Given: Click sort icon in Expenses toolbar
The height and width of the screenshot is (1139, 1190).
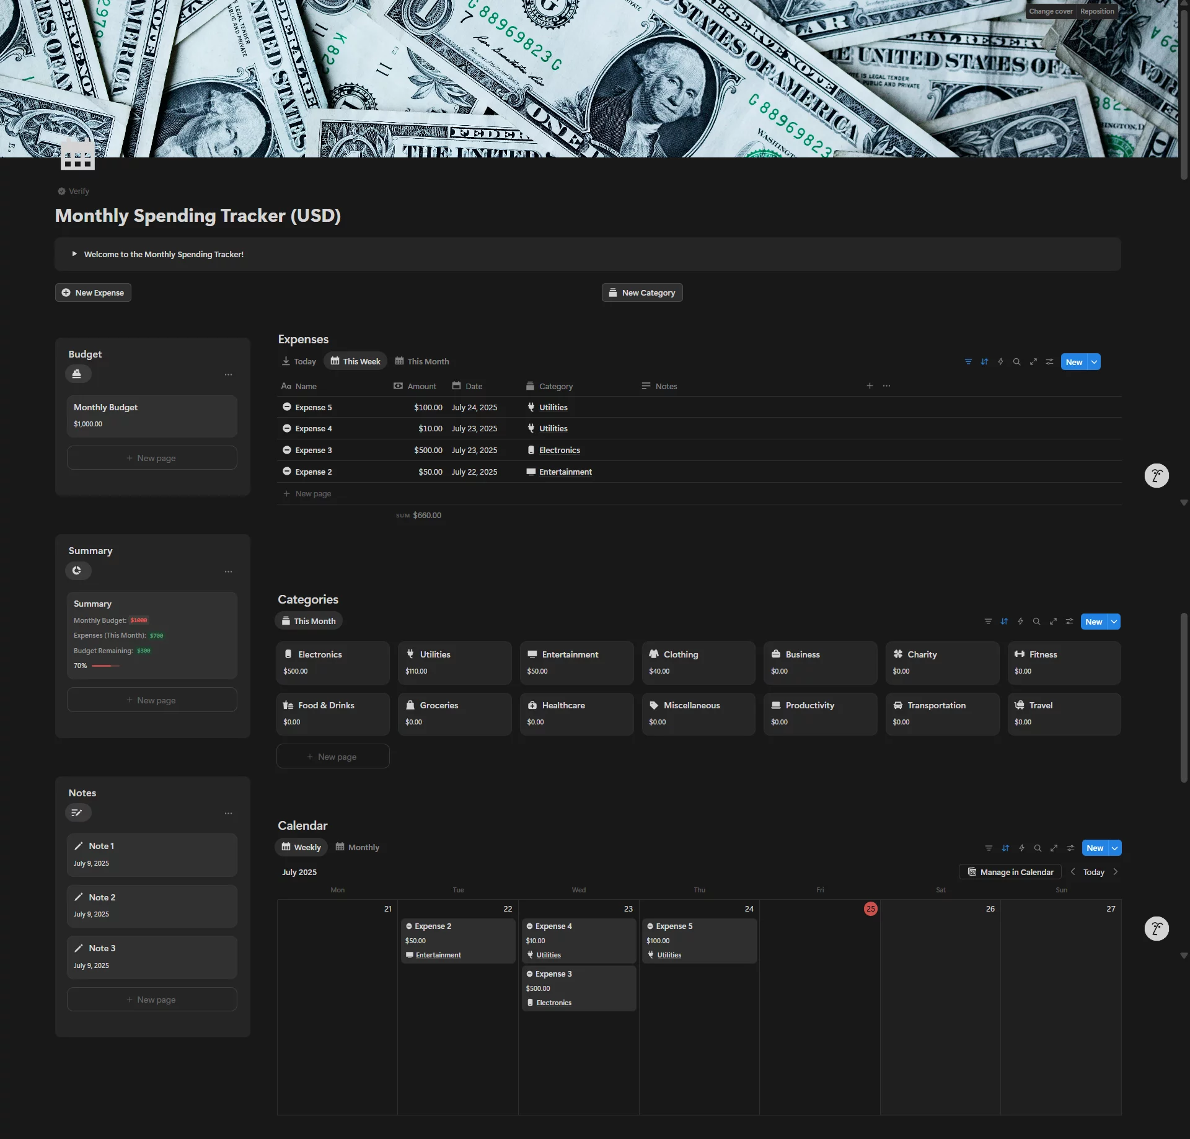Looking at the screenshot, I should (984, 362).
